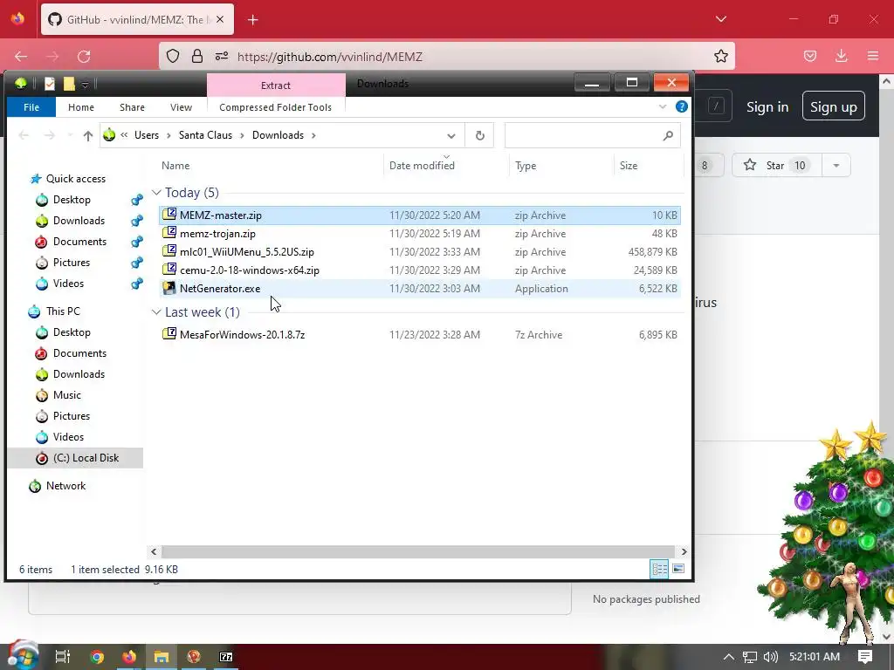
Task: Select cemu-2.0-18-windows-x64.zip file
Action: pos(420,270)
